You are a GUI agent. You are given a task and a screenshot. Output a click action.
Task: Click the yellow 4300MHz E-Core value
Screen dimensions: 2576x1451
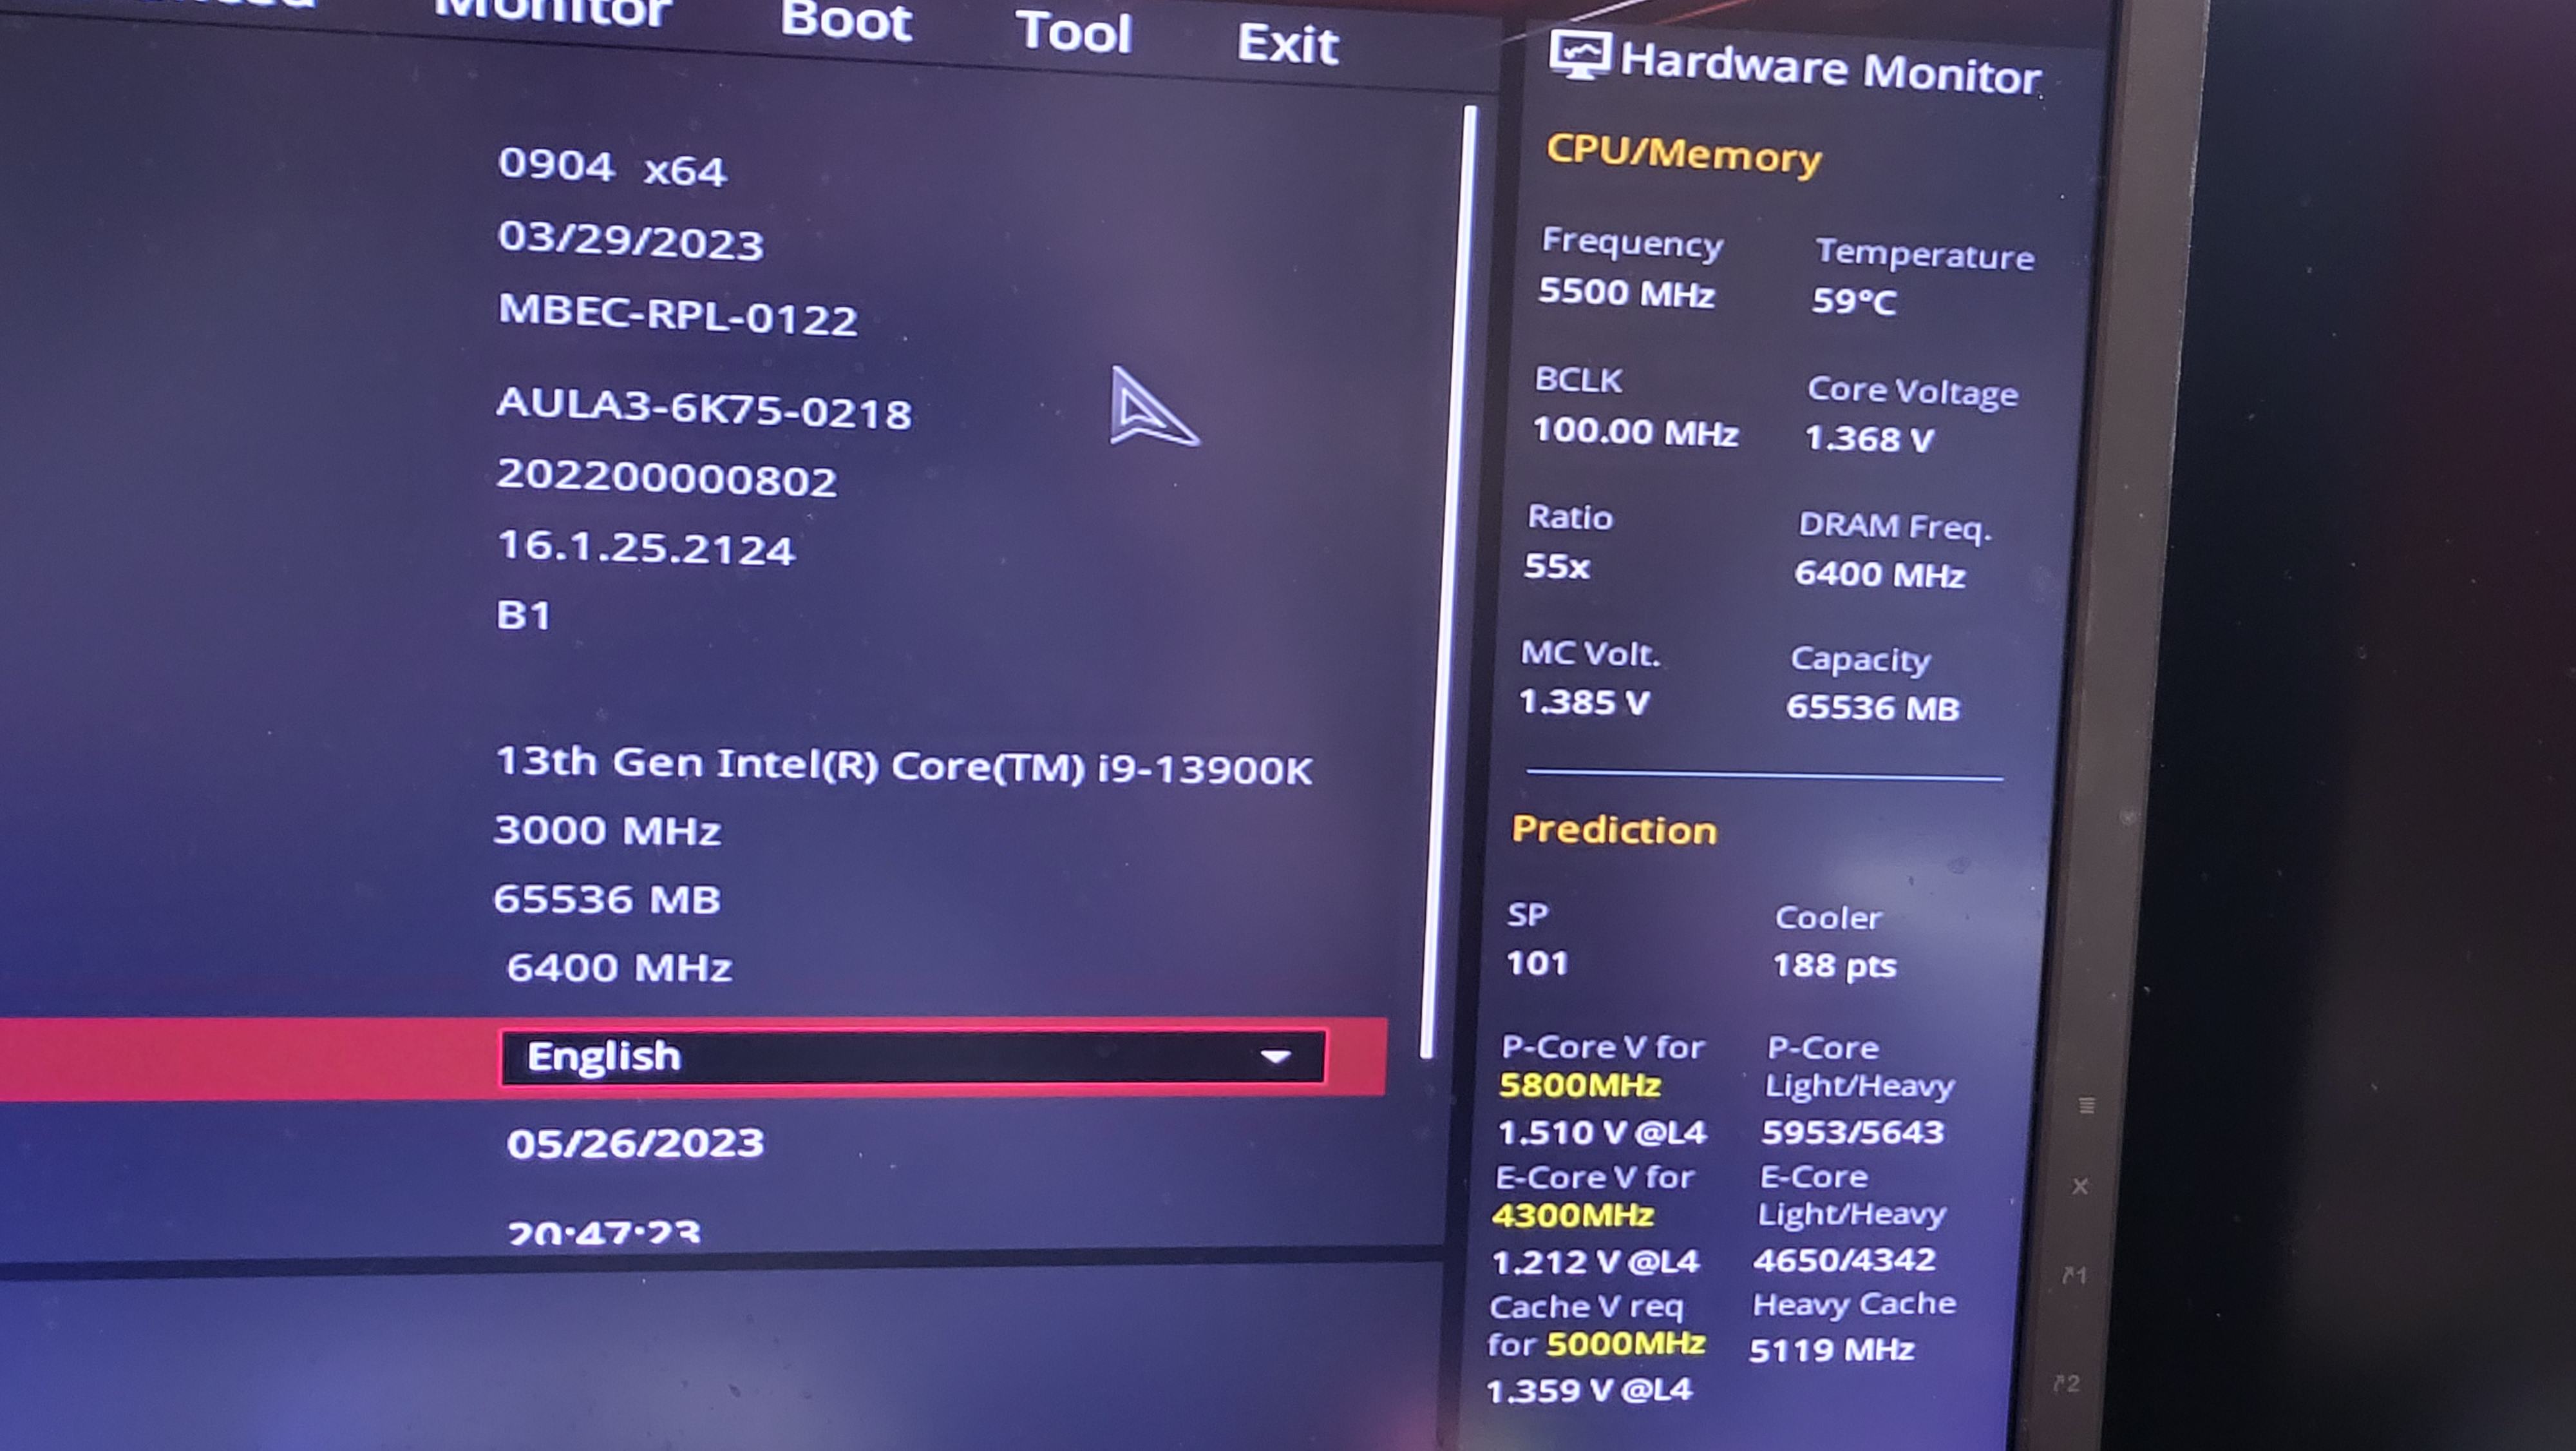1572,1216
